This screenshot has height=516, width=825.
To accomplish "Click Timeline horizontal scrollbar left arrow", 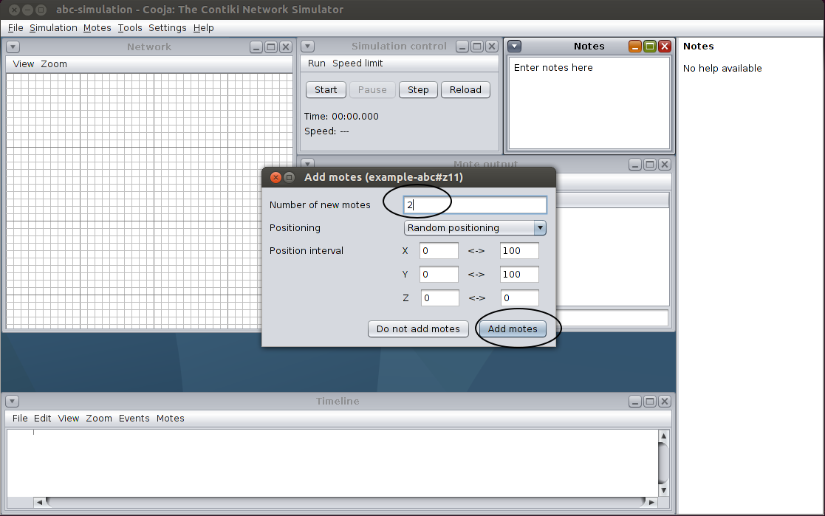I will (x=39, y=502).
